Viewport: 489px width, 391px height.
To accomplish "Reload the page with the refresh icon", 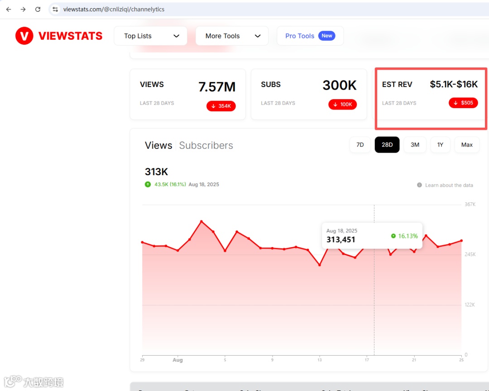I will click(x=38, y=10).
